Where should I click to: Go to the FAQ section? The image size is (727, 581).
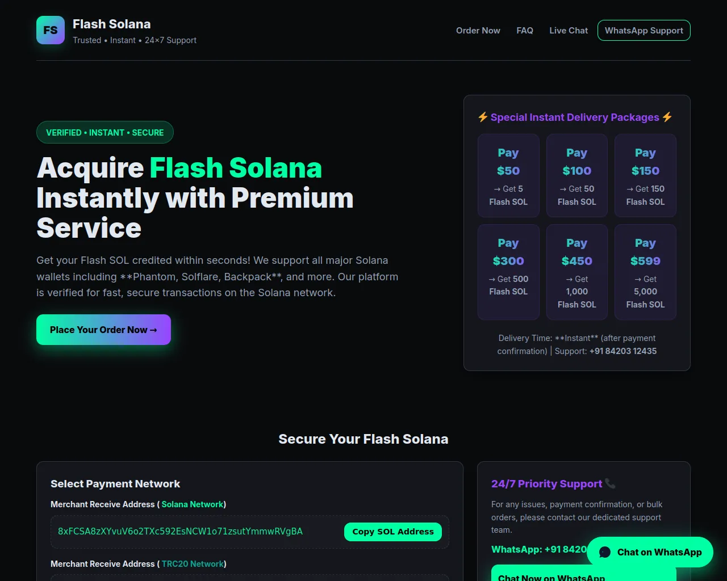click(524, 31)
